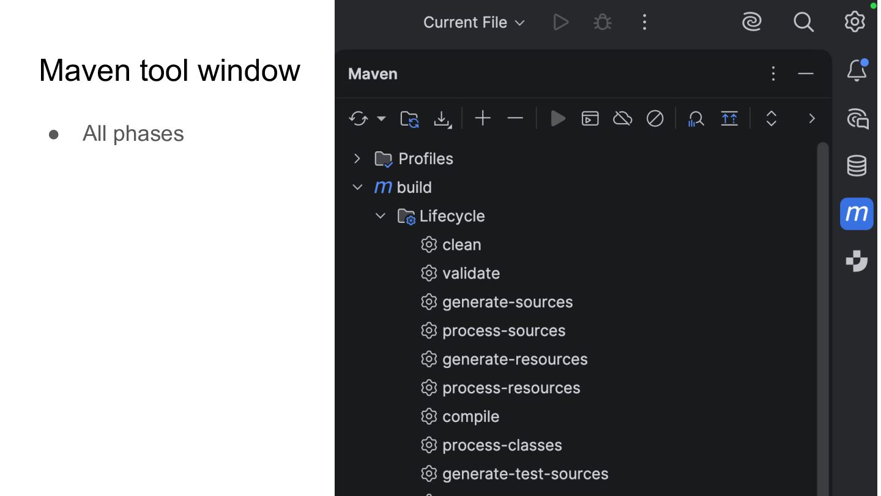
Task: Toggle Skip Tests mode icon
Action: (655, 118)
